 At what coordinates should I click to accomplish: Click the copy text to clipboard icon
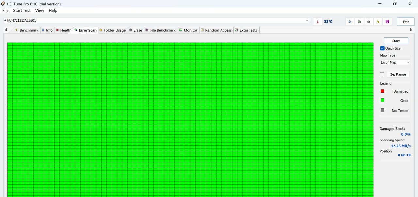coord(350,22)
